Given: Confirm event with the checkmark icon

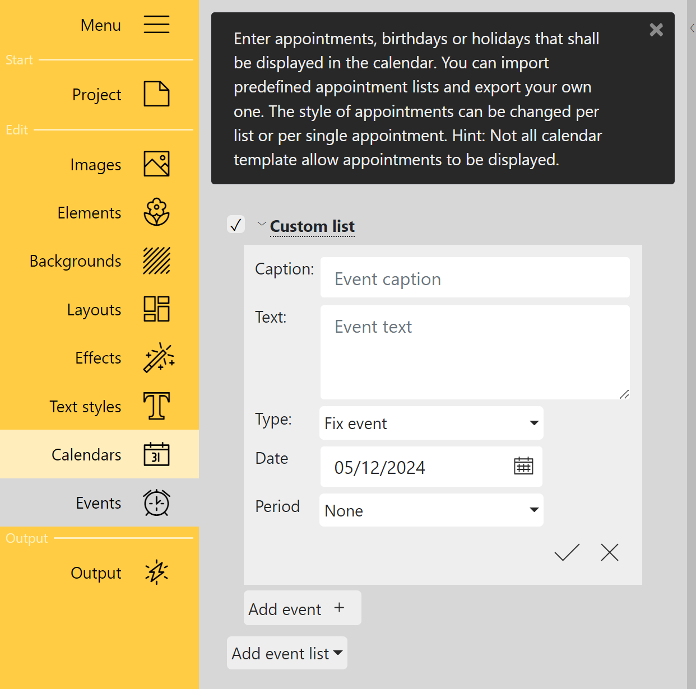Looking at the screenshot, I should click(x=567, y=553).
